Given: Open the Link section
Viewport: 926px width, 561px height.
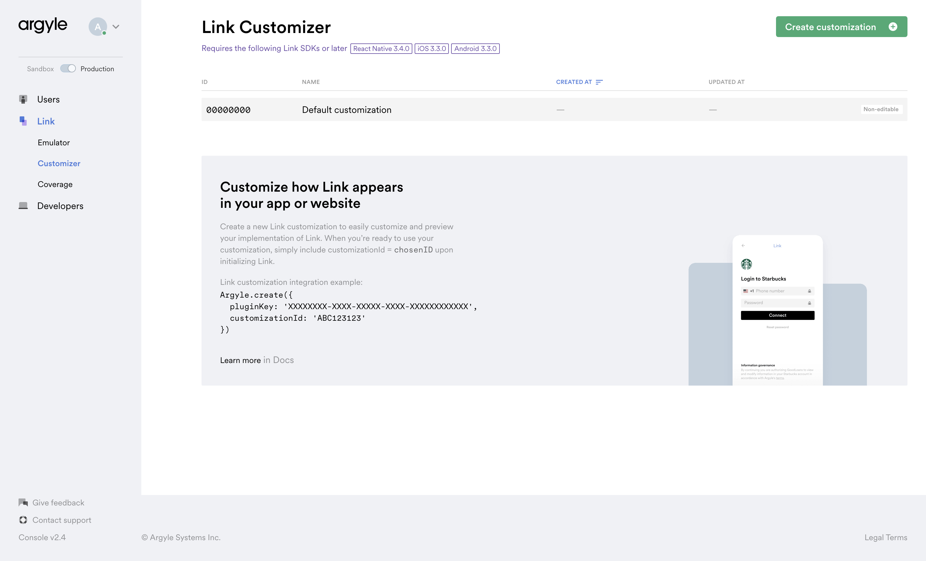Looking at the screenshot, I should pos(46,121).
